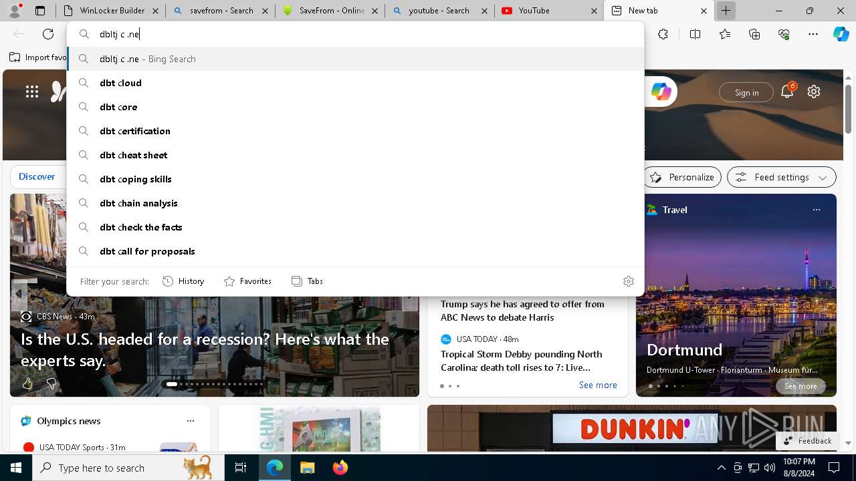Open search settings gear in suggestions panel
Screen dimensions: 856x481
628,281
